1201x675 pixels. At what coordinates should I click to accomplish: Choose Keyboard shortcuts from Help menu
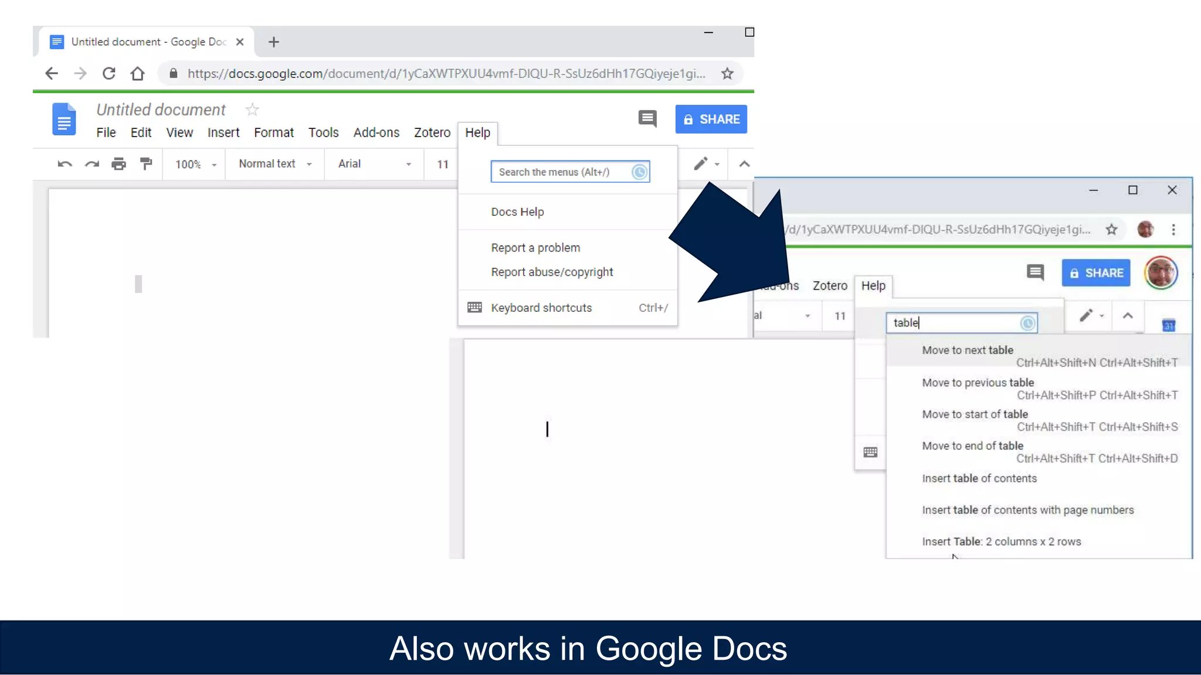(x=541, y=308)
